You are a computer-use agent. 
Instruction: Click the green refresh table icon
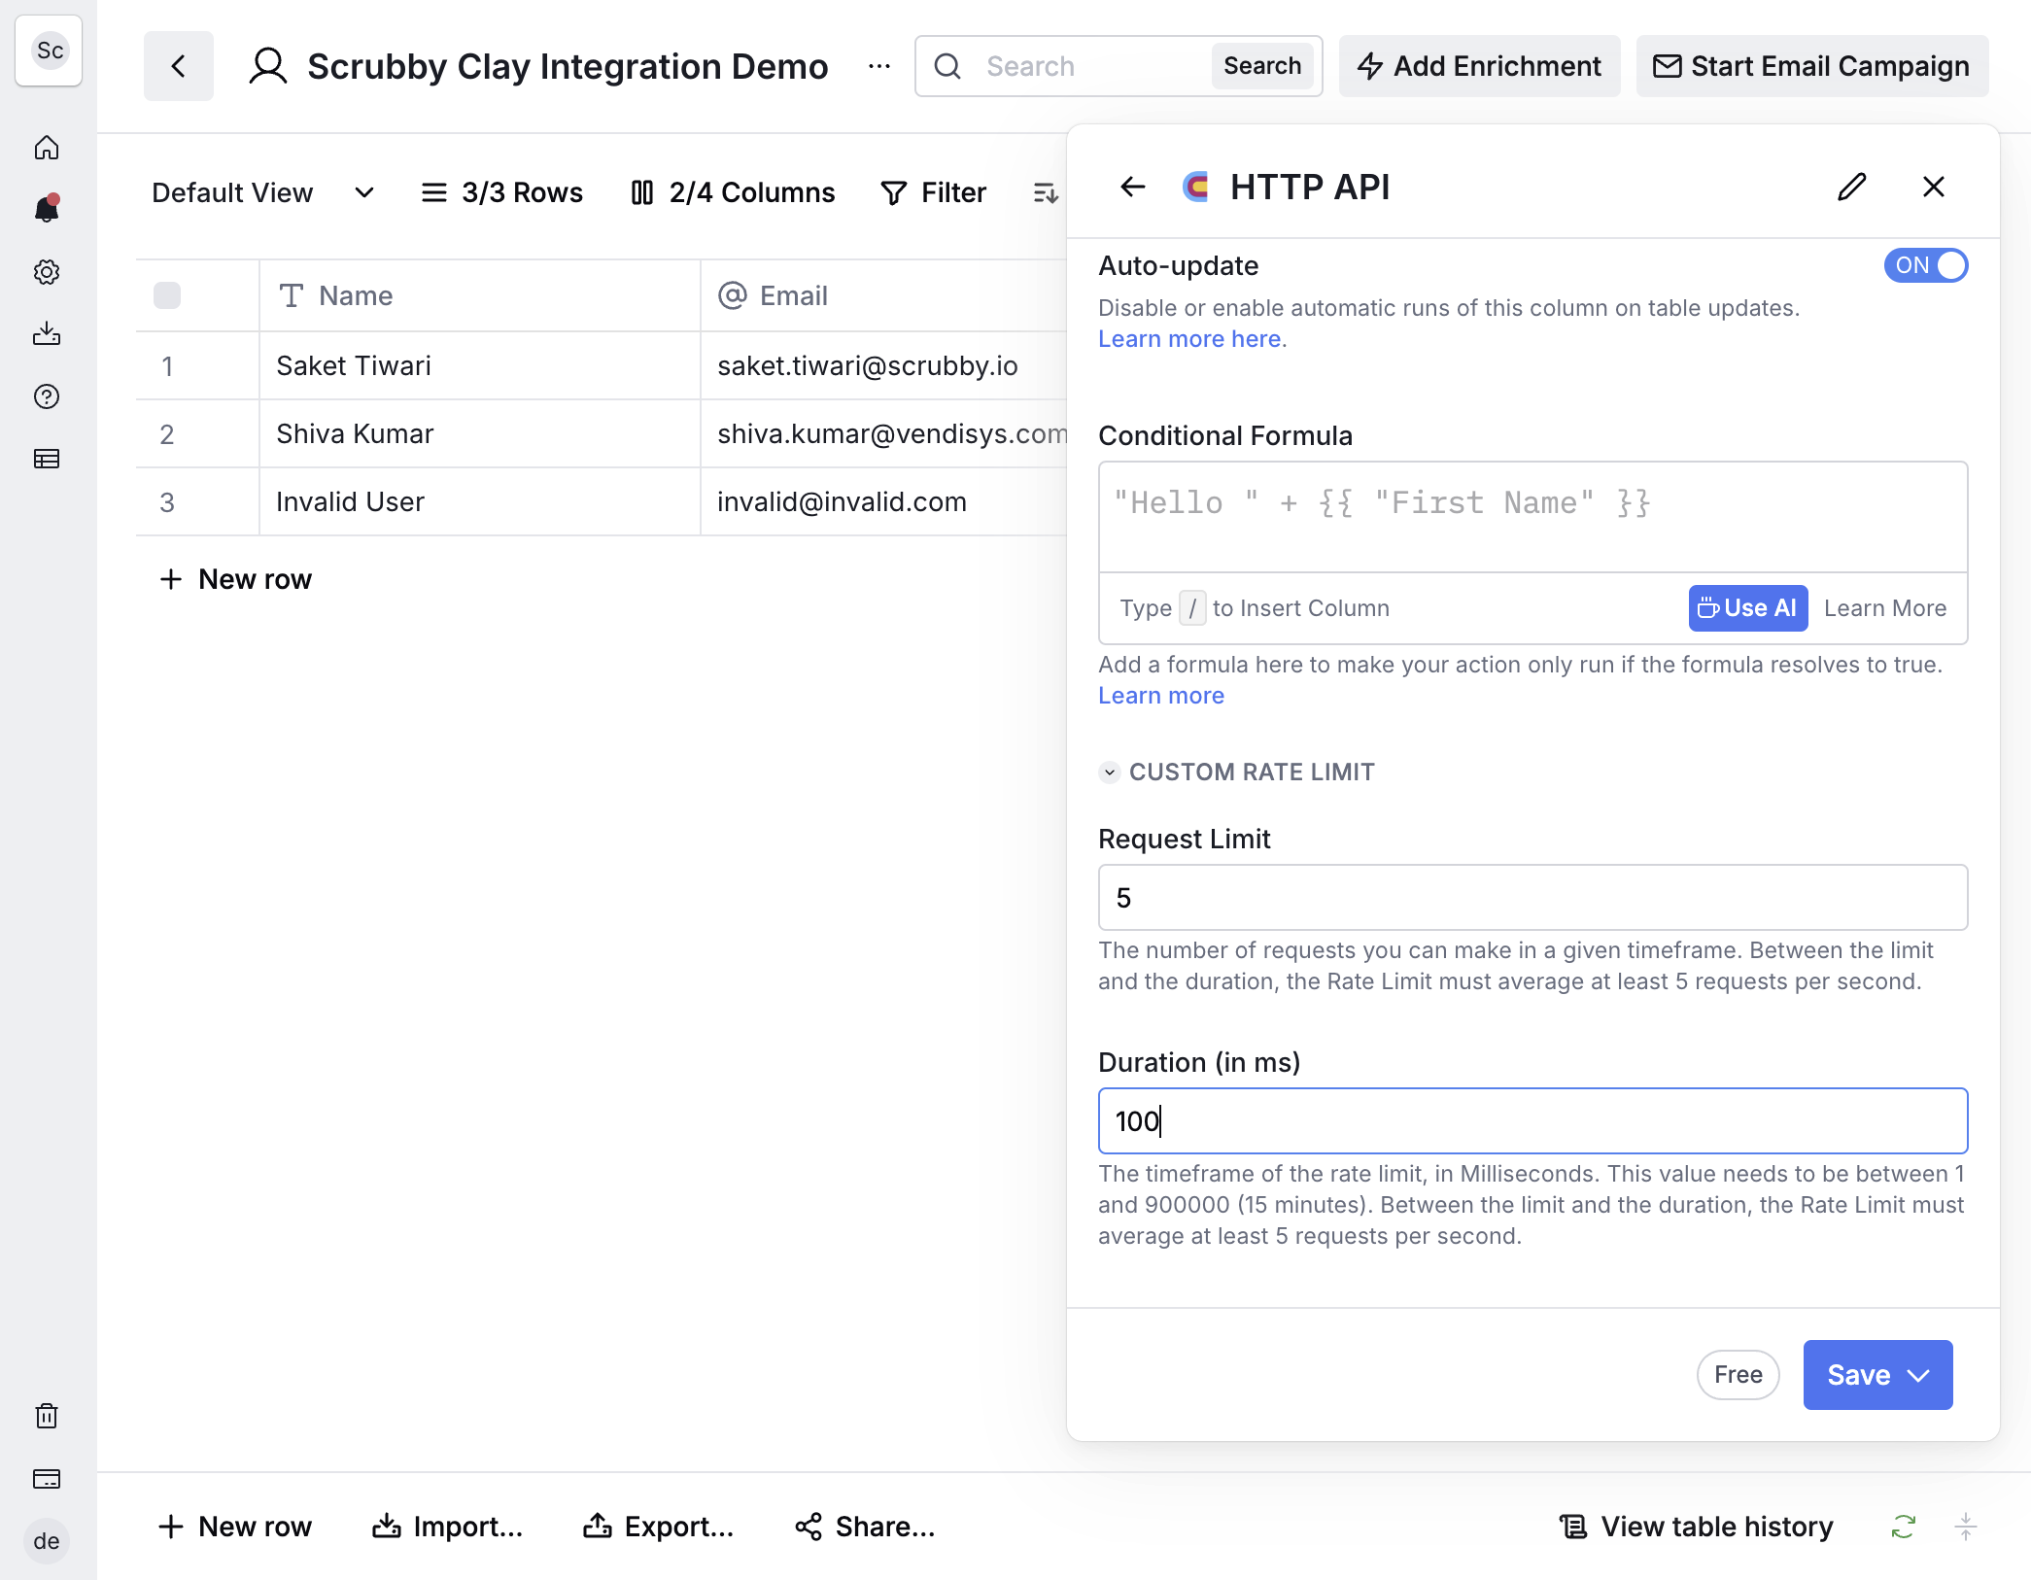(x=1904, y=1527)
